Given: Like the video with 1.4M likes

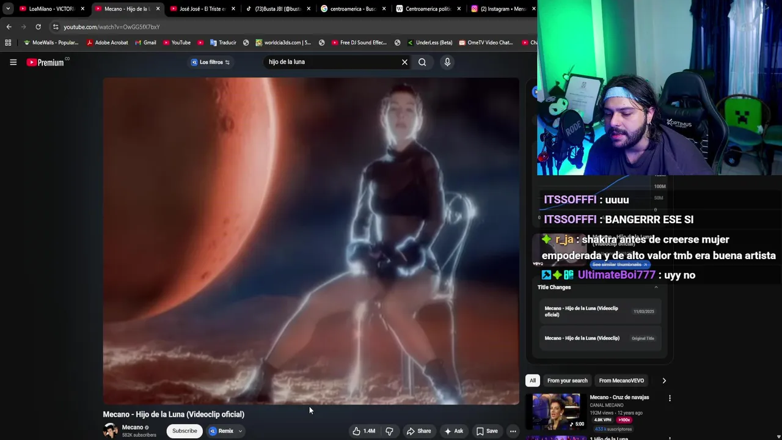Looking at the screenshot, I should point(364,431).
